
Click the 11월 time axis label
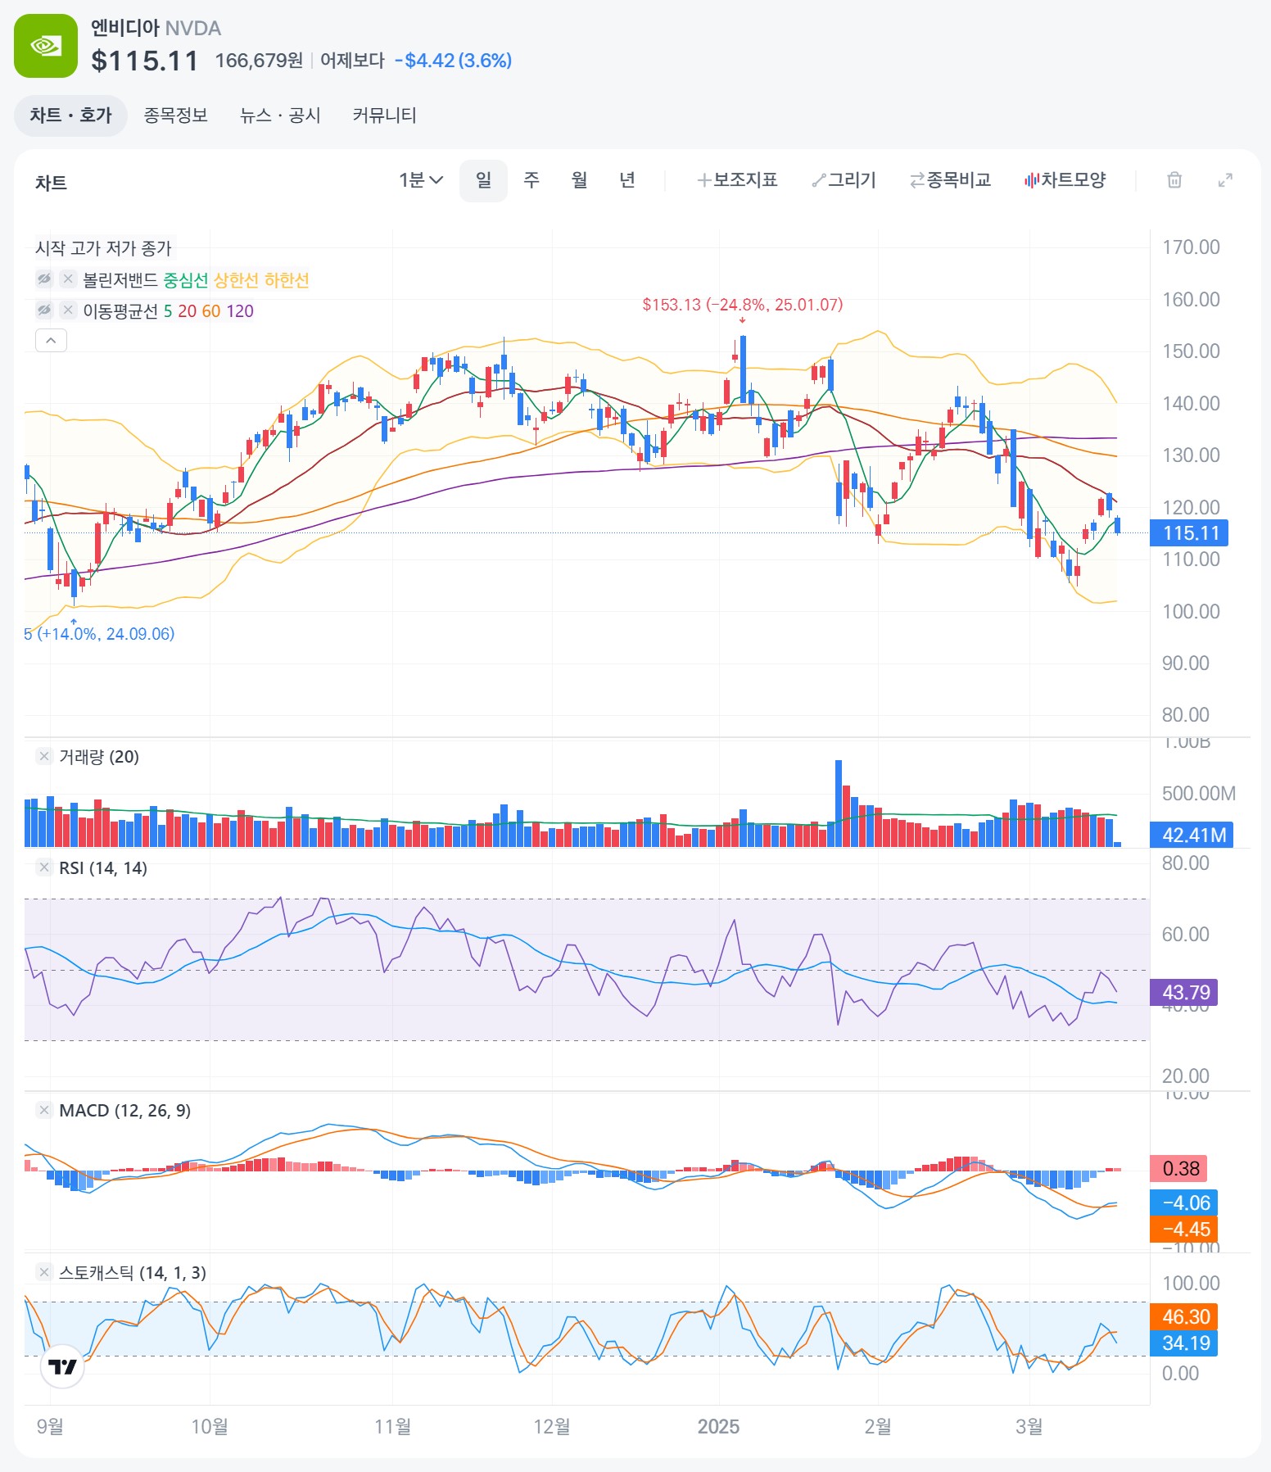[x=392, y=1426]
